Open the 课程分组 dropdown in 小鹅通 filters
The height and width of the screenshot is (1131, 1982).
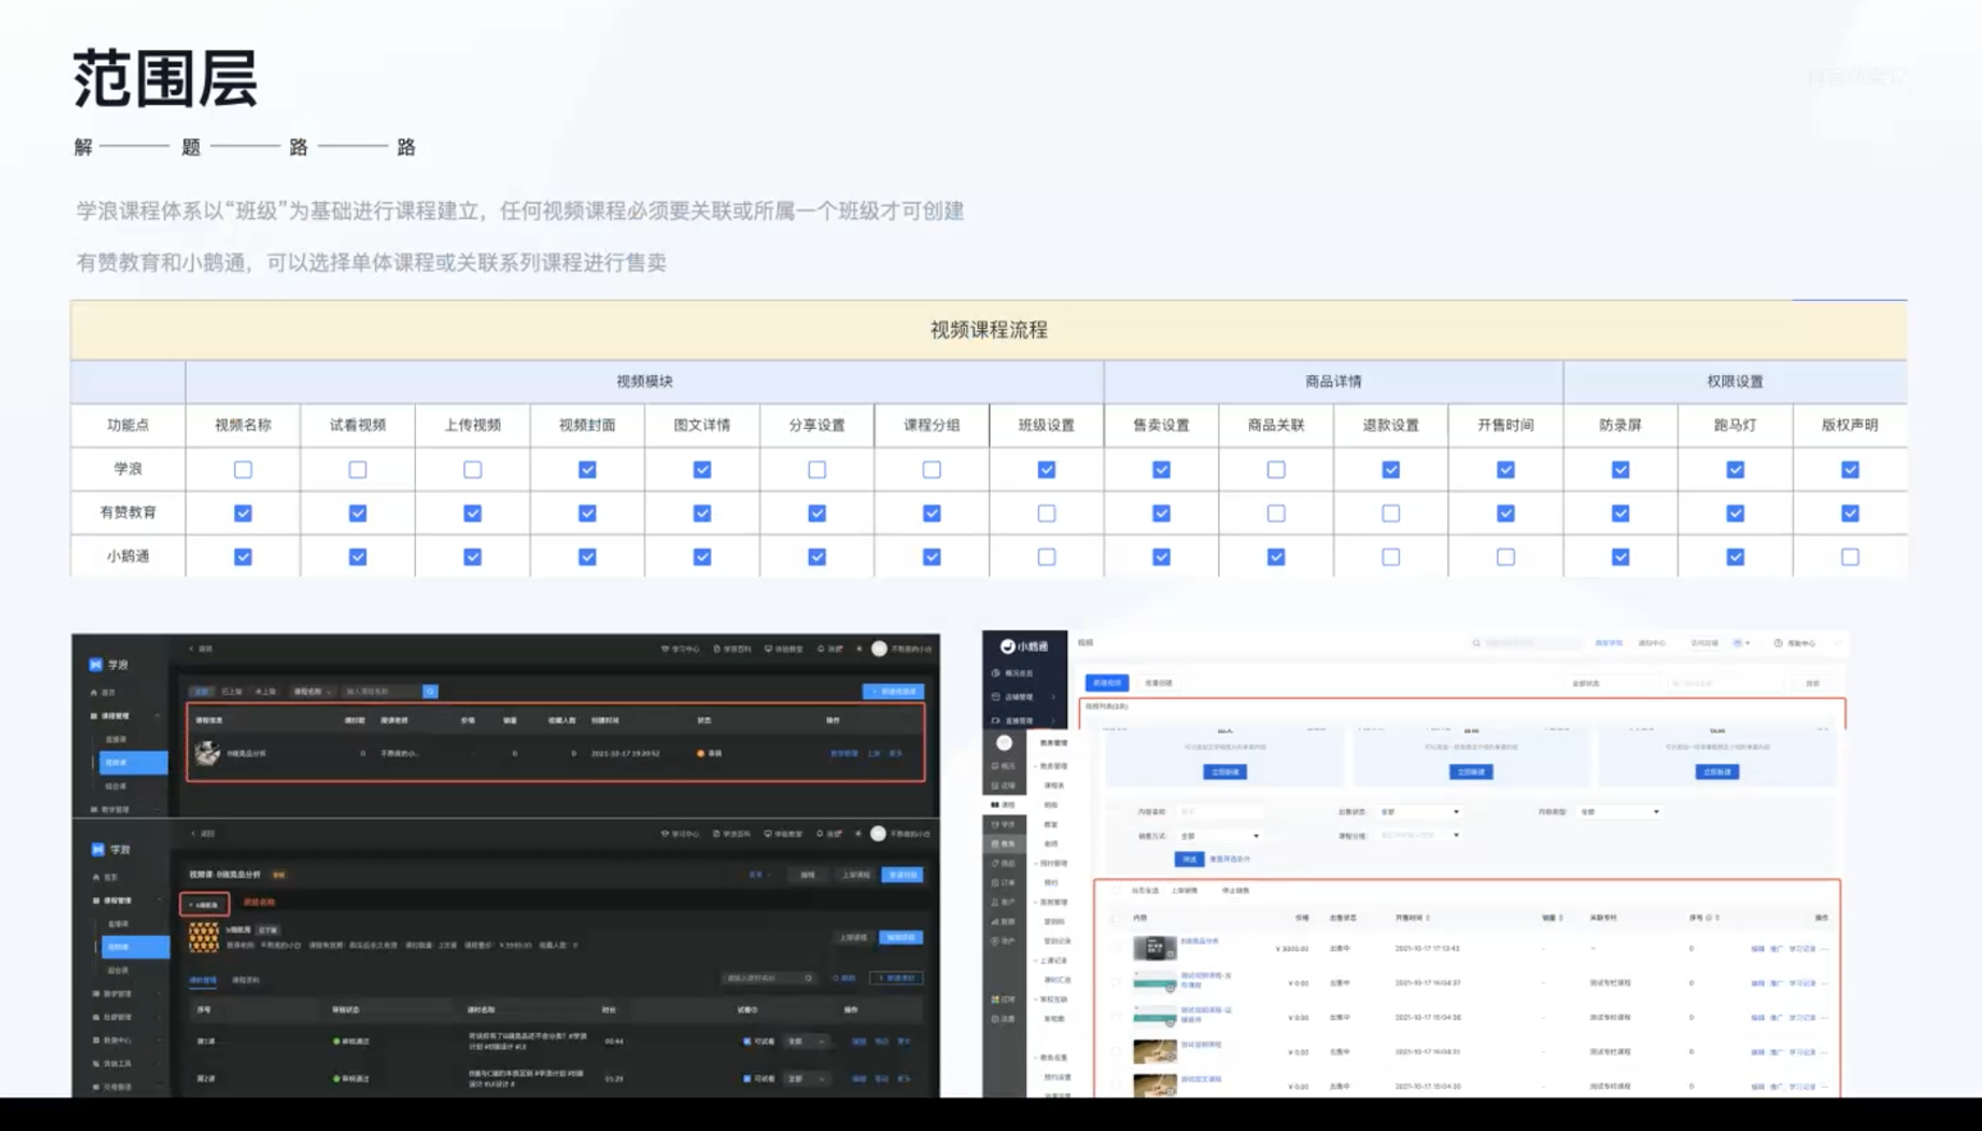tap(1419, 835)
